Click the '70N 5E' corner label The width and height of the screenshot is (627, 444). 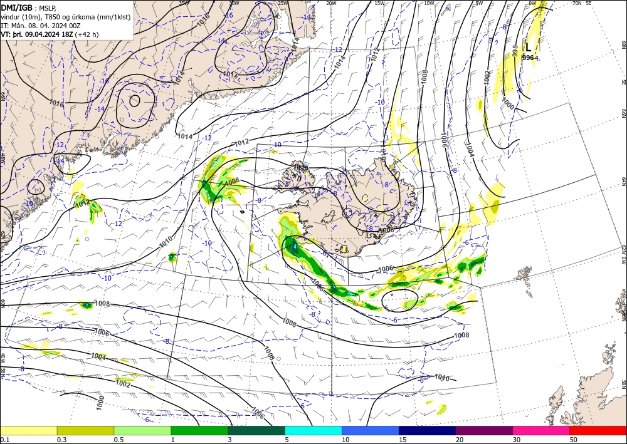(582, 3)
